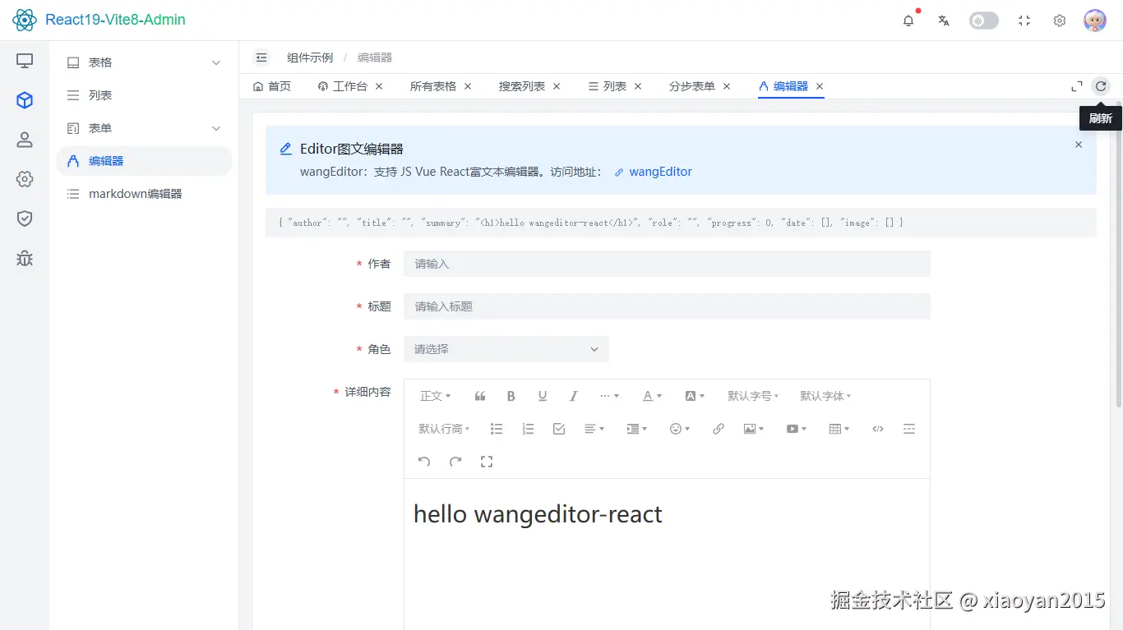This screenshot has height=630, width=1123.
Task: Select the gear system icon in sidebar
Action: pos(25,179)
